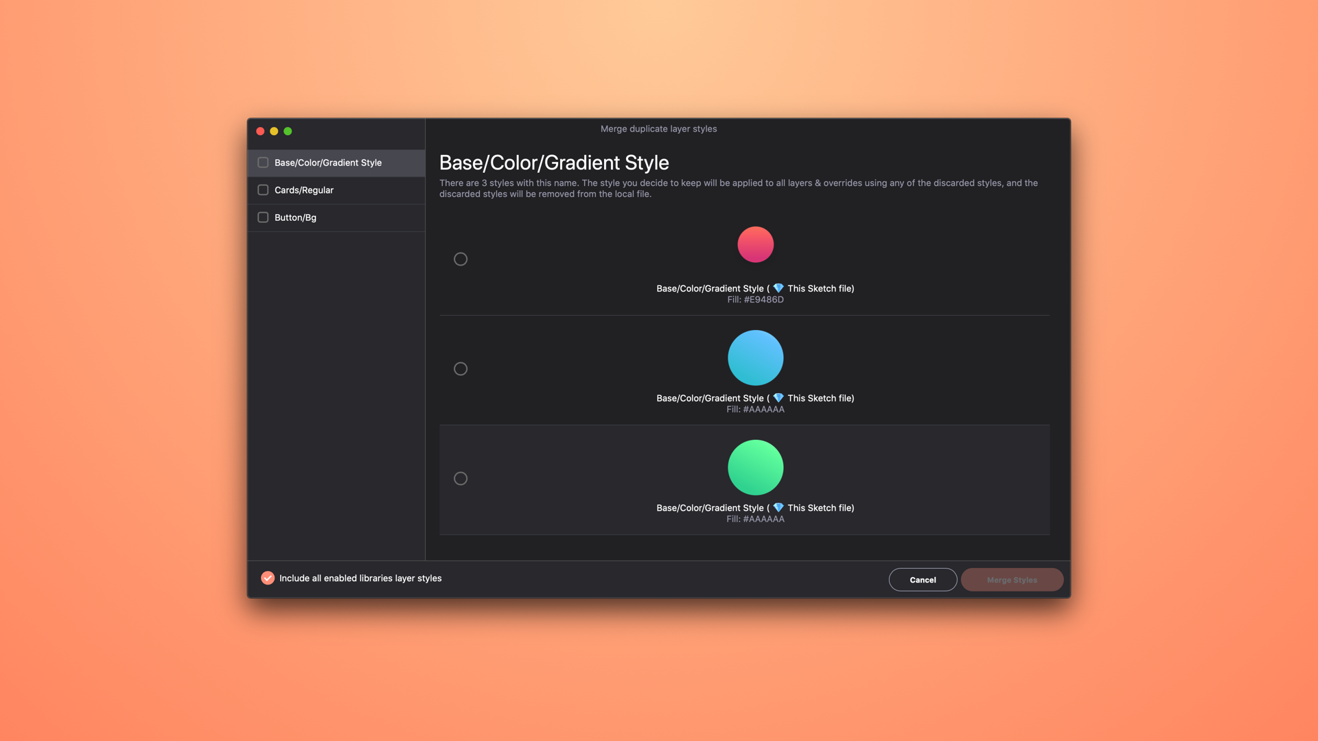Click the diamond icon beside green style
1318x741 pixels.
pos(778,508)
